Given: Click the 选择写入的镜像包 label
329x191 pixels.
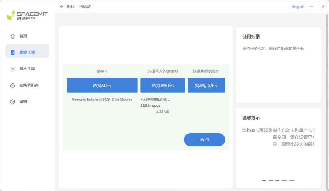Looking at the screenshot, I should point(162,71).
